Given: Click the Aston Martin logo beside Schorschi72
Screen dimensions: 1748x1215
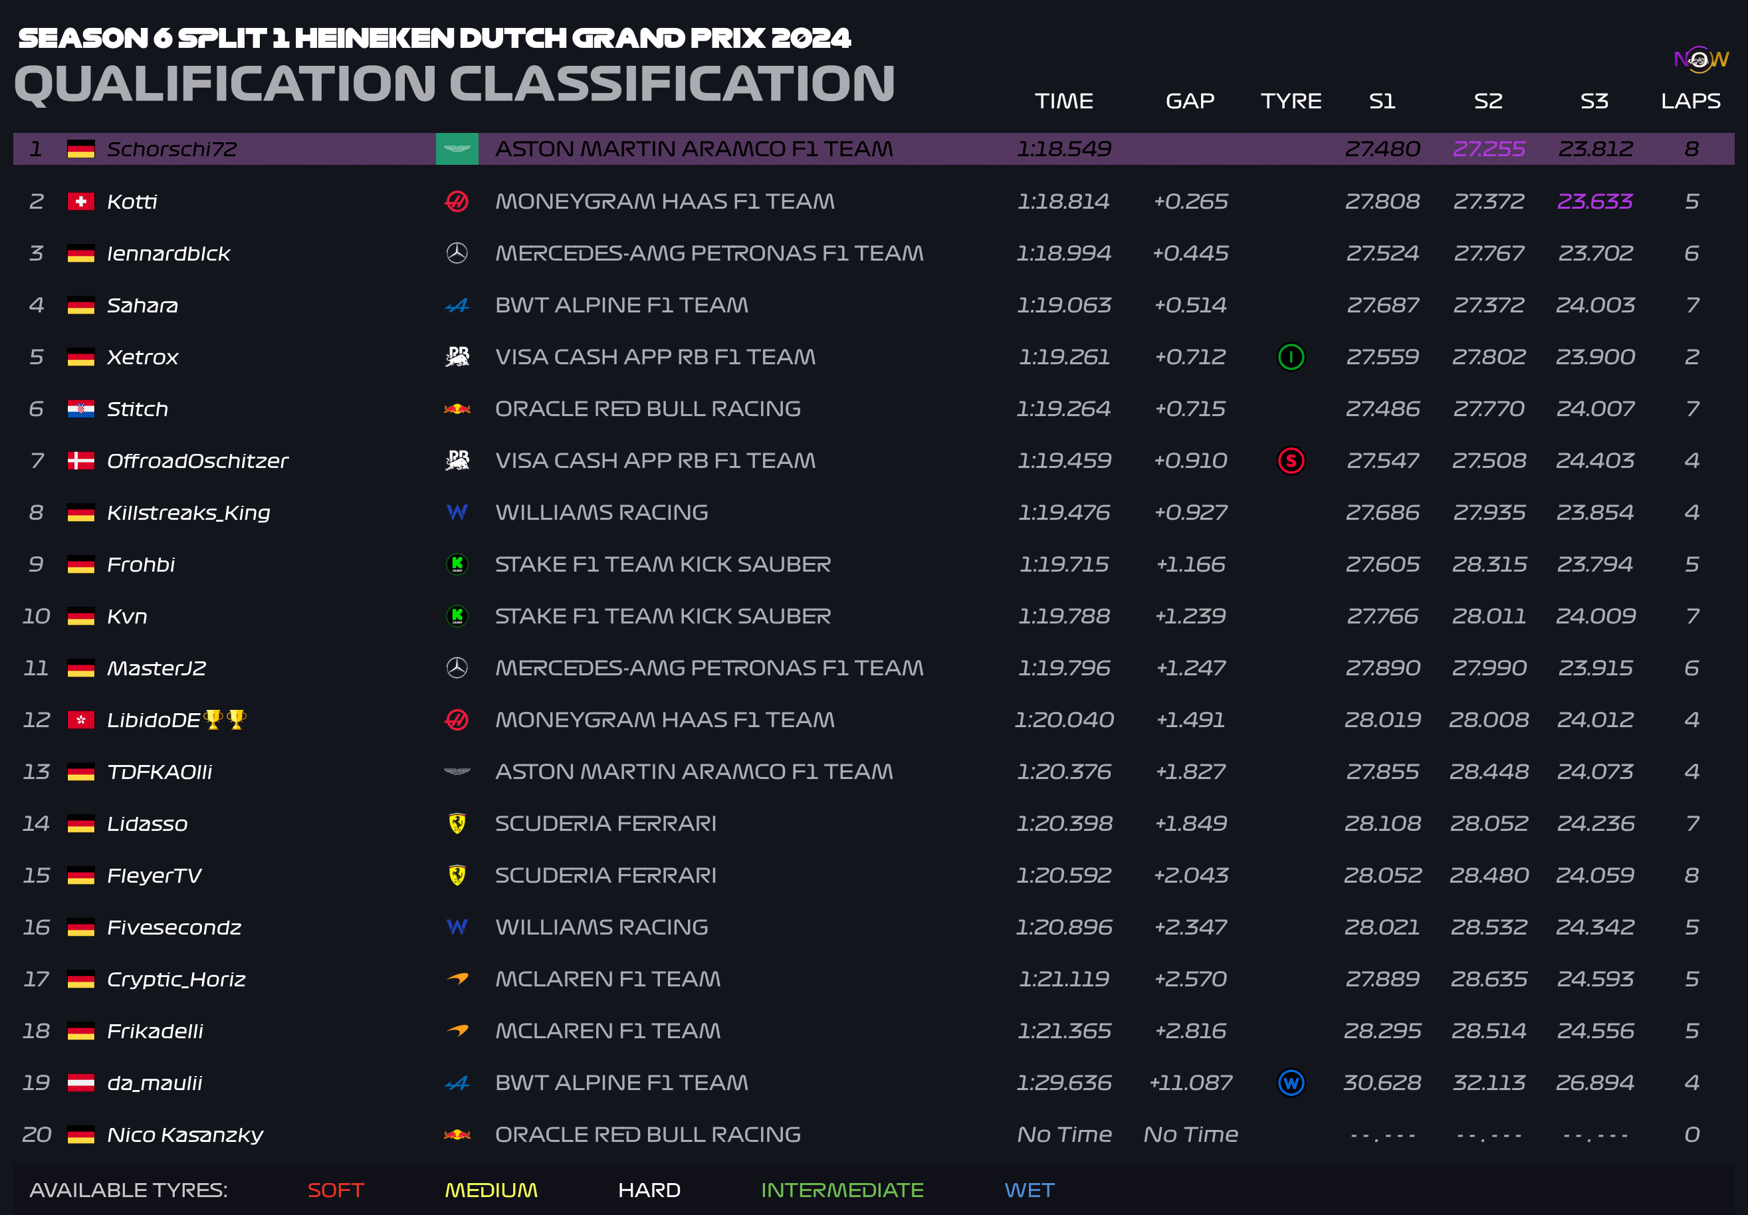Looking at the screenshot, I should tap(457, 149).
